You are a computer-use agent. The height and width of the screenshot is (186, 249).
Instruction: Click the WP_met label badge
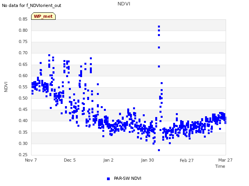click(x=43, y=16)
